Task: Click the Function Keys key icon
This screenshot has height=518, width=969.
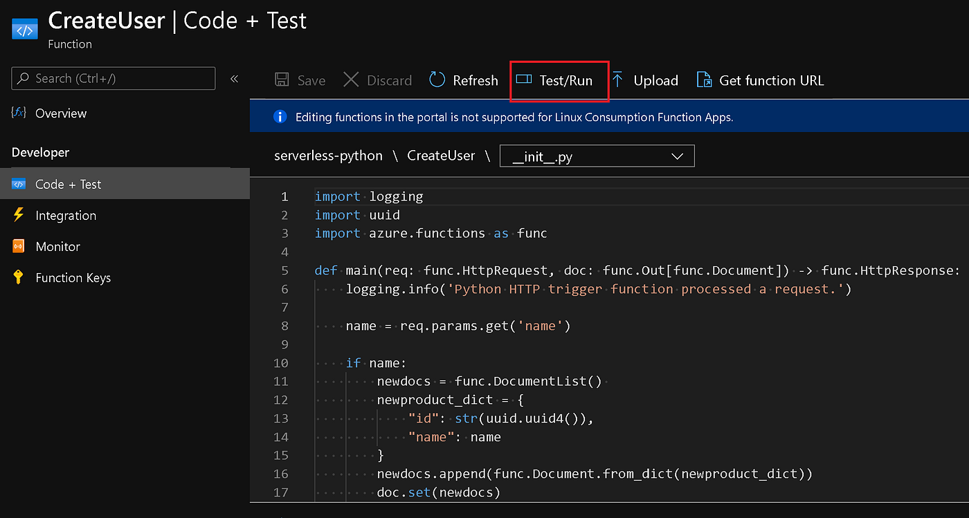Action: pos(19,277)
